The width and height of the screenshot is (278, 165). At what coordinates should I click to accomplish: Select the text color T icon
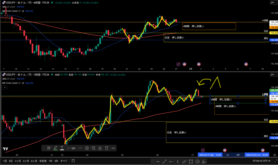(62, 148)
